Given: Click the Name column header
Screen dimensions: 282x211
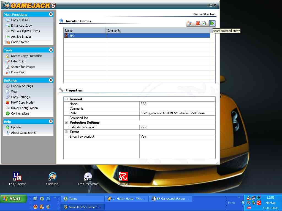Looking at the screenshot, I should (x=85, y=30).
